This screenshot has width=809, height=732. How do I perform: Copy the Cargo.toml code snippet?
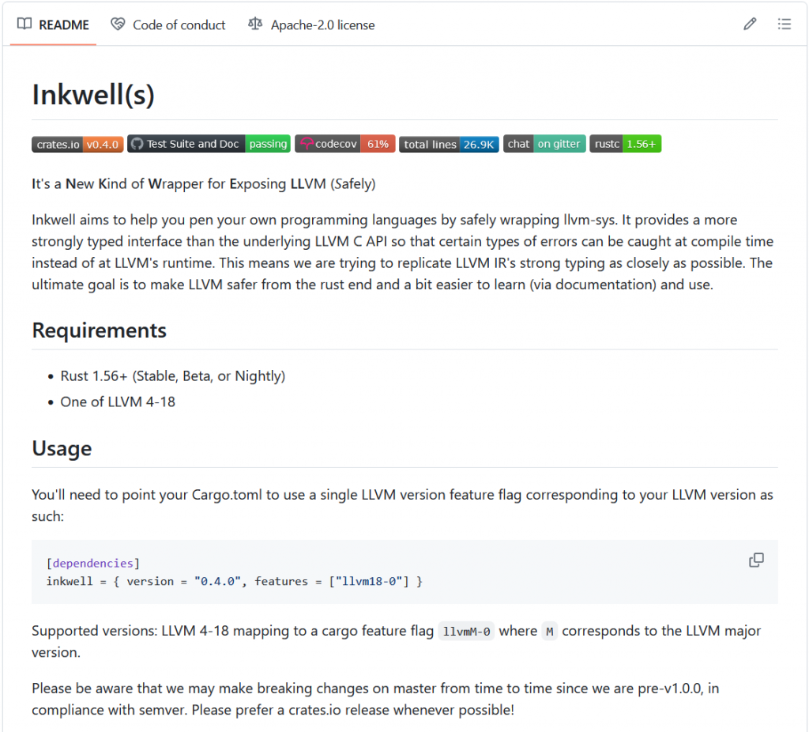click(x=756, y=560)
